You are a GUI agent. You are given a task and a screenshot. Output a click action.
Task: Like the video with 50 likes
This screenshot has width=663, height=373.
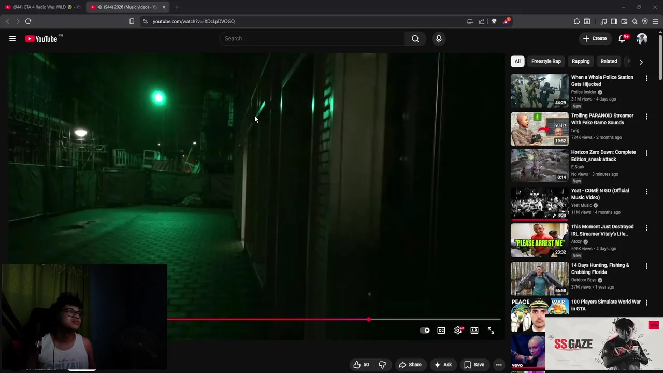click(x=361, y=365)
